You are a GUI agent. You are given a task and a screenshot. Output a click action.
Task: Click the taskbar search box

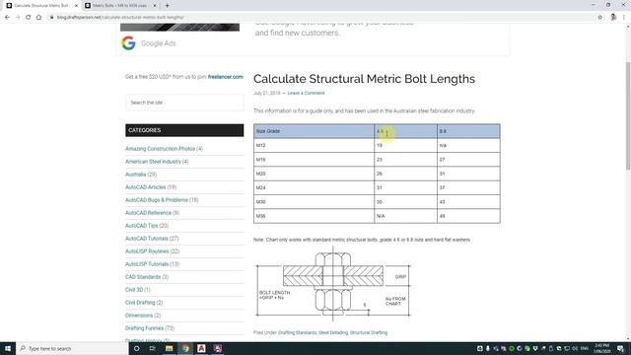(72, 348)
